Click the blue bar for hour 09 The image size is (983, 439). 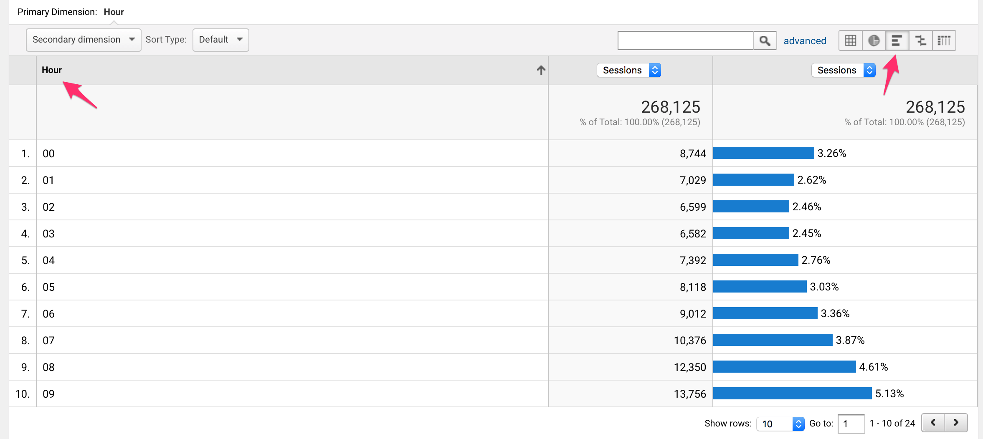792,394
